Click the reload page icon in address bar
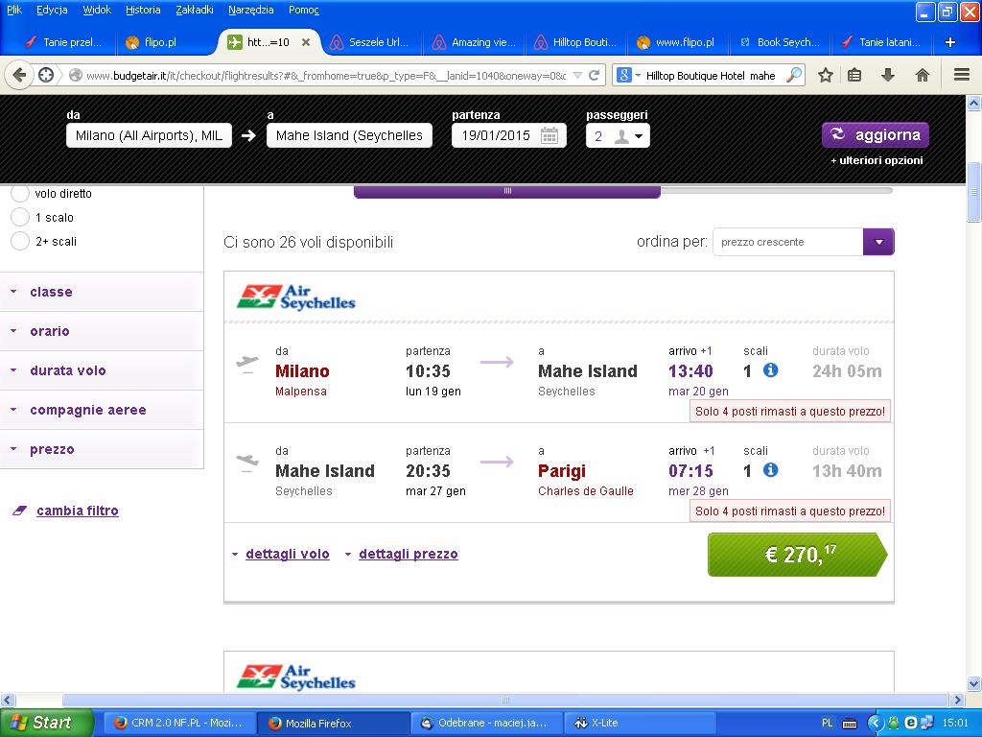The image size is (982, 737). 595,75
